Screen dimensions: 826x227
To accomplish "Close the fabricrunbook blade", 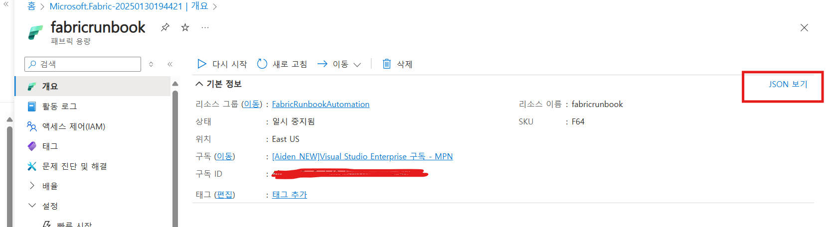I will pos(804,28).
